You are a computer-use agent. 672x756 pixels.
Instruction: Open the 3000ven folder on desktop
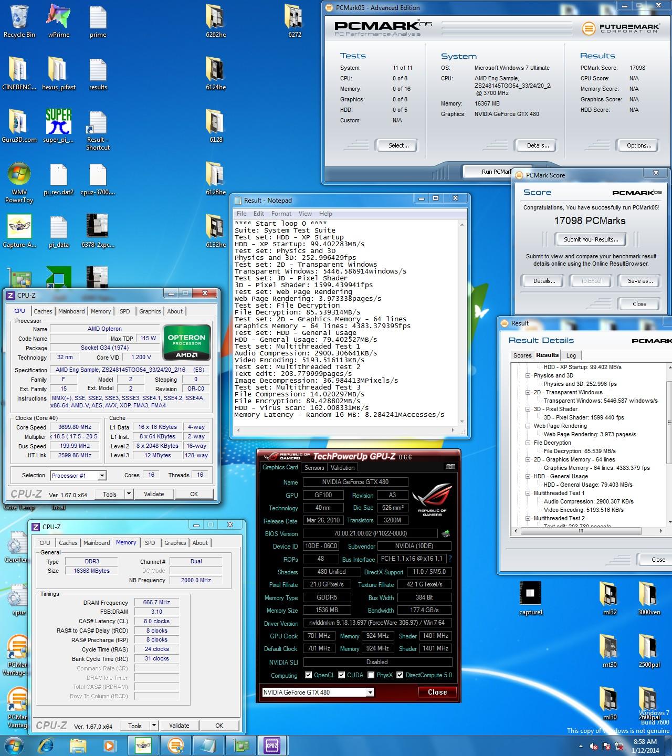coord(649,598)
